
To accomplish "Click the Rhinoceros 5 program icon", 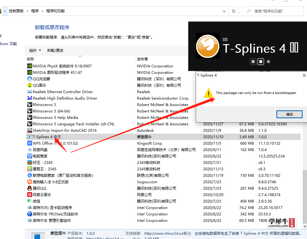I will (29, 104).
